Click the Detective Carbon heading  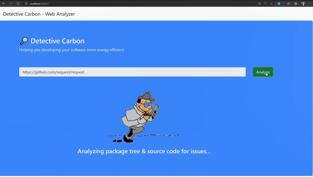coord(57,41)
